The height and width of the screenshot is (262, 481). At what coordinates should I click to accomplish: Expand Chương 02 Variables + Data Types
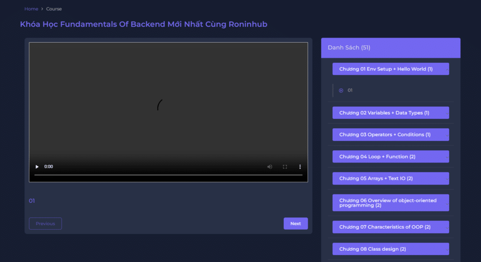pos(390,113)
